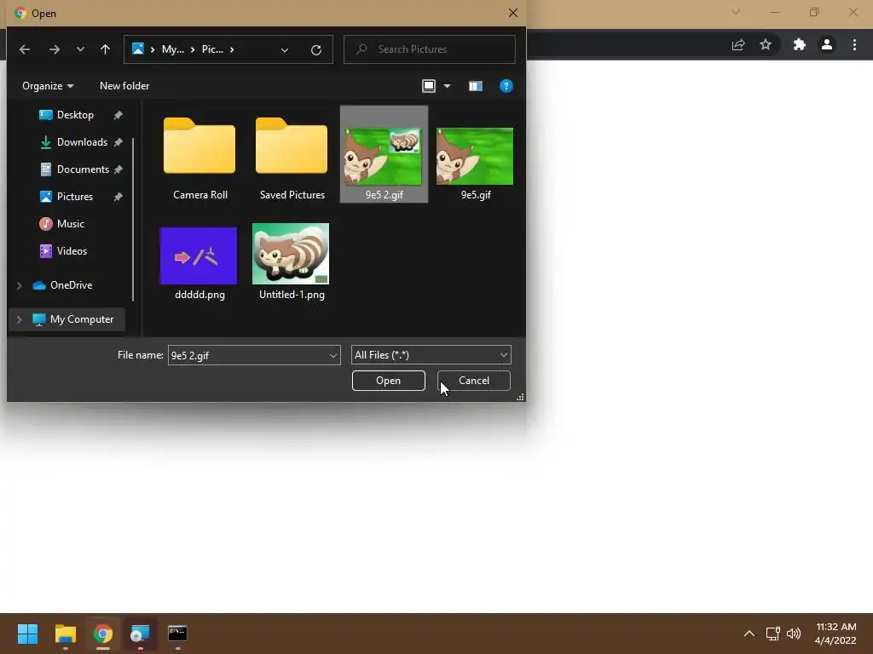Select 'Pic...' breadcrumb in address bar
Screen dimensions: 873x654
point(212,49)
